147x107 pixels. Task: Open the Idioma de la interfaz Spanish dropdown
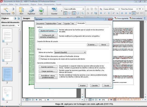[x=70, y=52]
